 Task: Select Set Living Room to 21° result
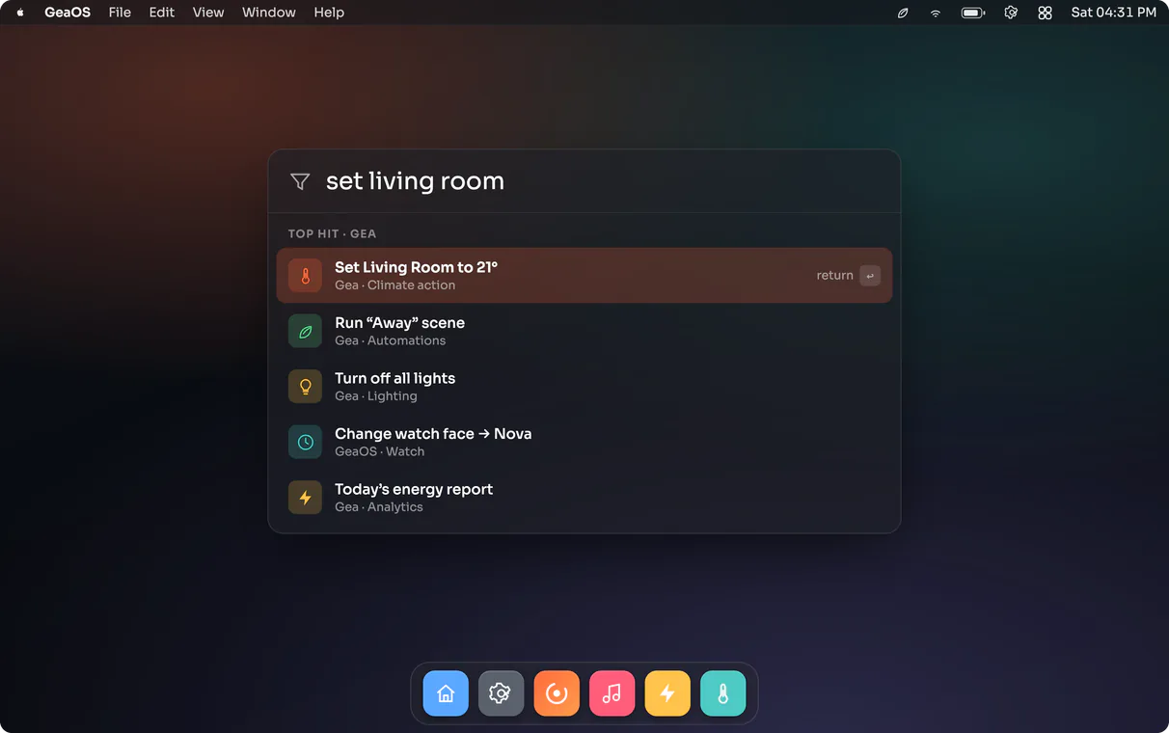click(584, 275)
